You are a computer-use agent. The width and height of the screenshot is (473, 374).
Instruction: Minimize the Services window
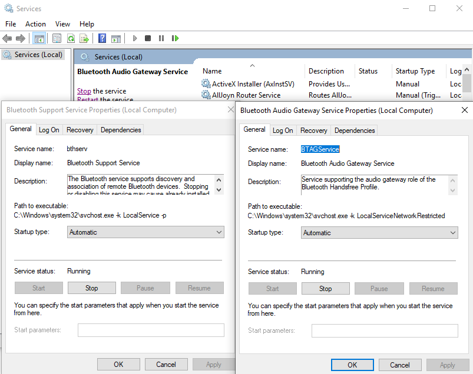click(406, 8)
